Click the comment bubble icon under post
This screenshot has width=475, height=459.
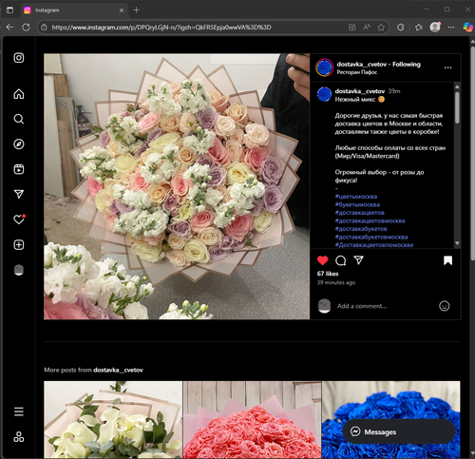pos(340,260)
